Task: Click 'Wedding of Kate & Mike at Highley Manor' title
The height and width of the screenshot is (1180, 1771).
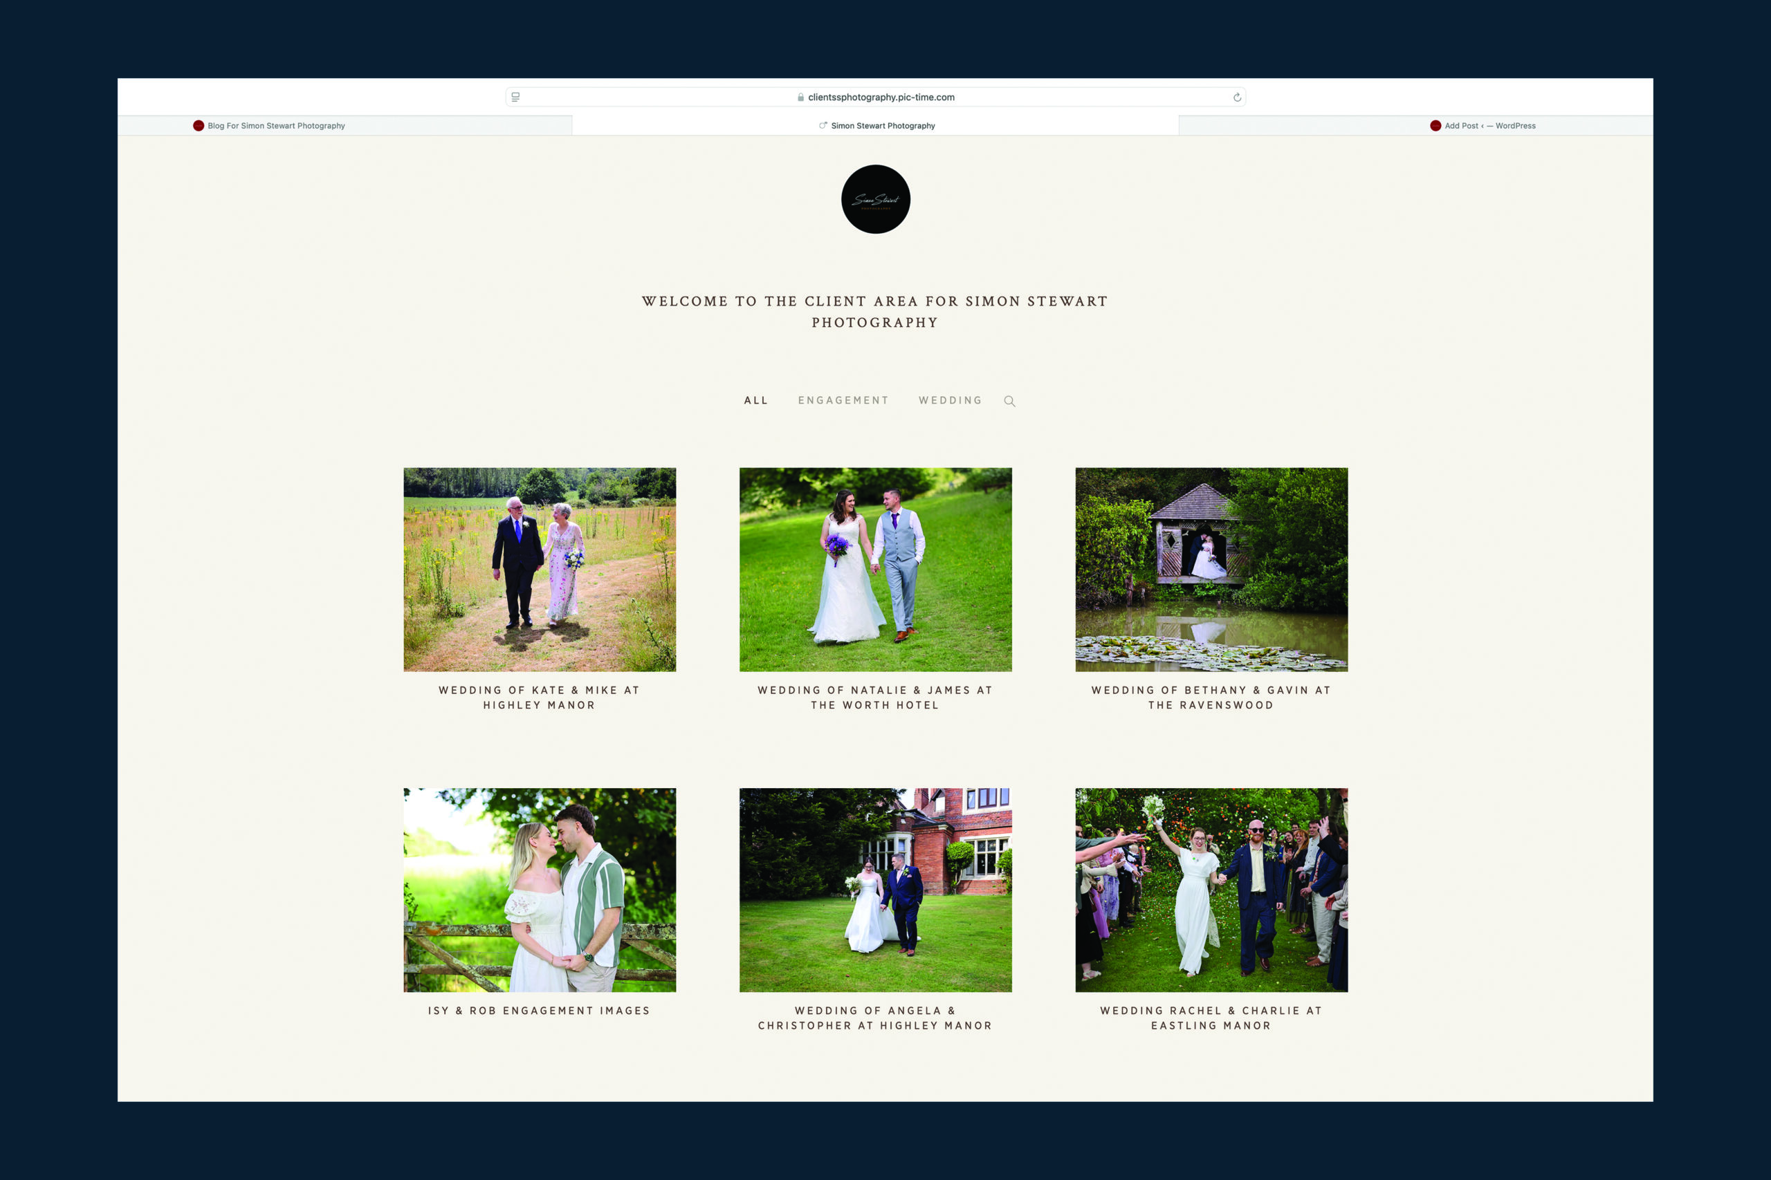Action: pyautogui.click(x=540, y=697)
